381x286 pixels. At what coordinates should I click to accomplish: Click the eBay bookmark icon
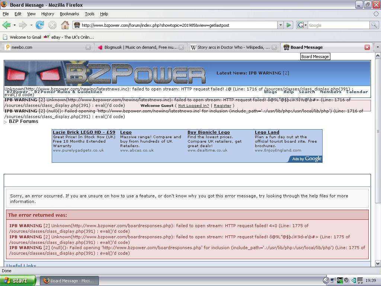pyautogui.click(x=47, y=37)
